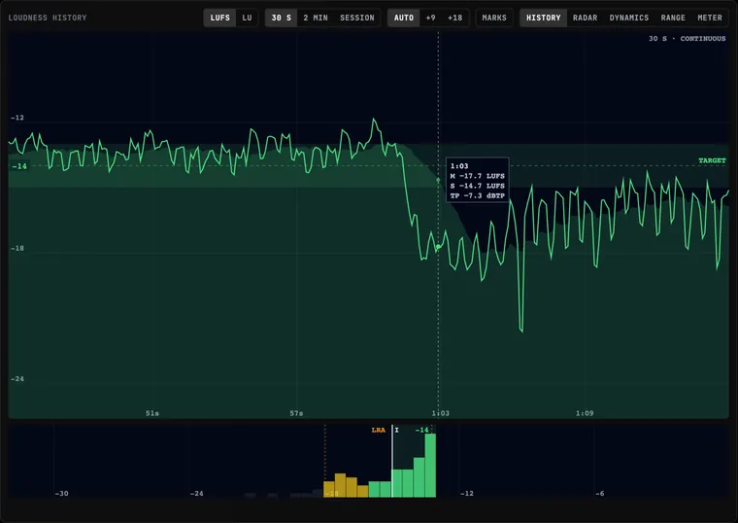Enable AUTO scale mode
The height and width of the screenshot is (523, 738).
403,17
